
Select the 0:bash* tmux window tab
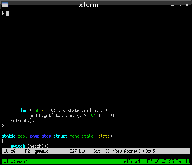point(19,161)
